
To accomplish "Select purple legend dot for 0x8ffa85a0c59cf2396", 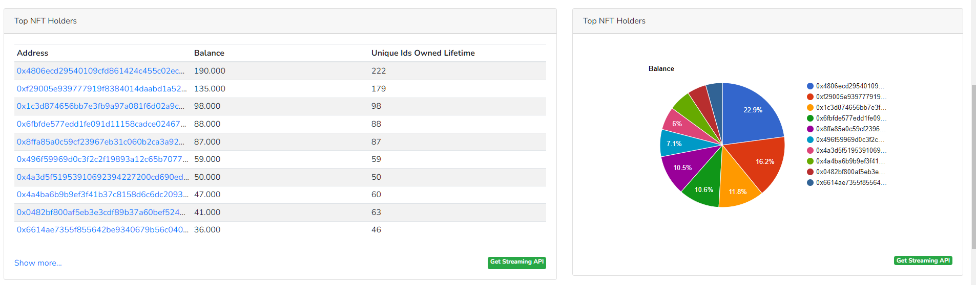I will tap(810, 129).
